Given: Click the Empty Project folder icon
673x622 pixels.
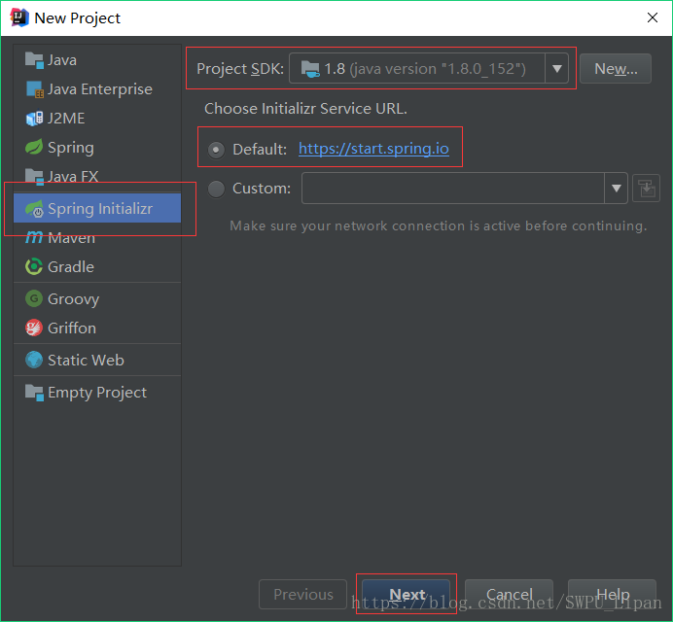Looking at the screenshot, I should click(x=34, y=392).
